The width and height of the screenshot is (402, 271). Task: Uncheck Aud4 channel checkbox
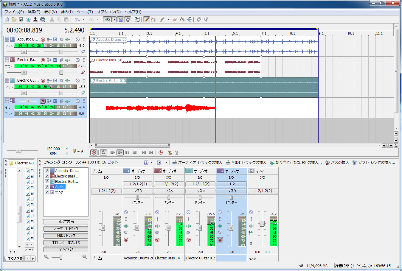pyautogui.click(x=47, y=187)
